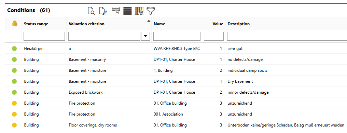Screen dimensions: 347x133
Task: Click Fire protection in 01, Office building row
Action: tap(82, 103)
